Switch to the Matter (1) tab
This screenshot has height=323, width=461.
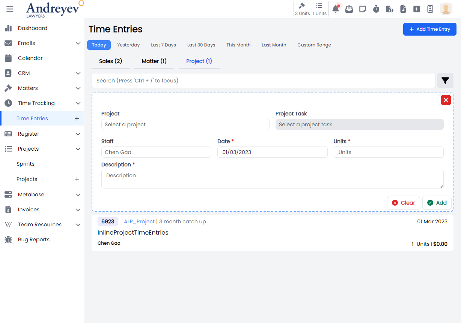(x=154, y=61)
